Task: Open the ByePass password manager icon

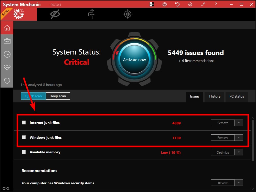Action: tap(91, 14)
